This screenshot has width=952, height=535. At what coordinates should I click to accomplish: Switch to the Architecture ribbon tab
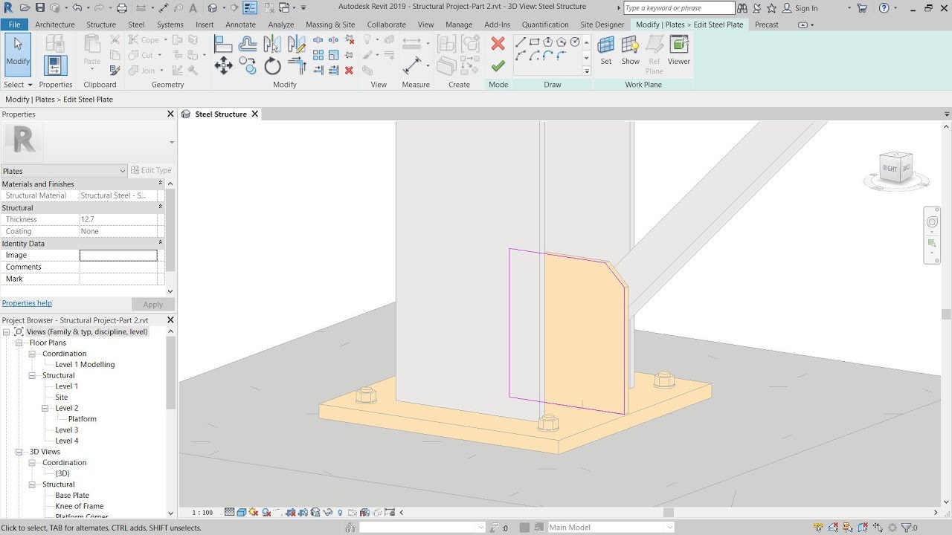56,25
